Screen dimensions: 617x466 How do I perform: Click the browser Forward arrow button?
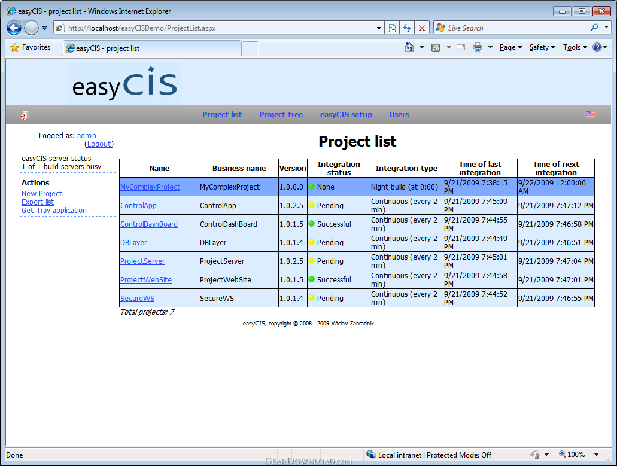(x=31, y=28)
